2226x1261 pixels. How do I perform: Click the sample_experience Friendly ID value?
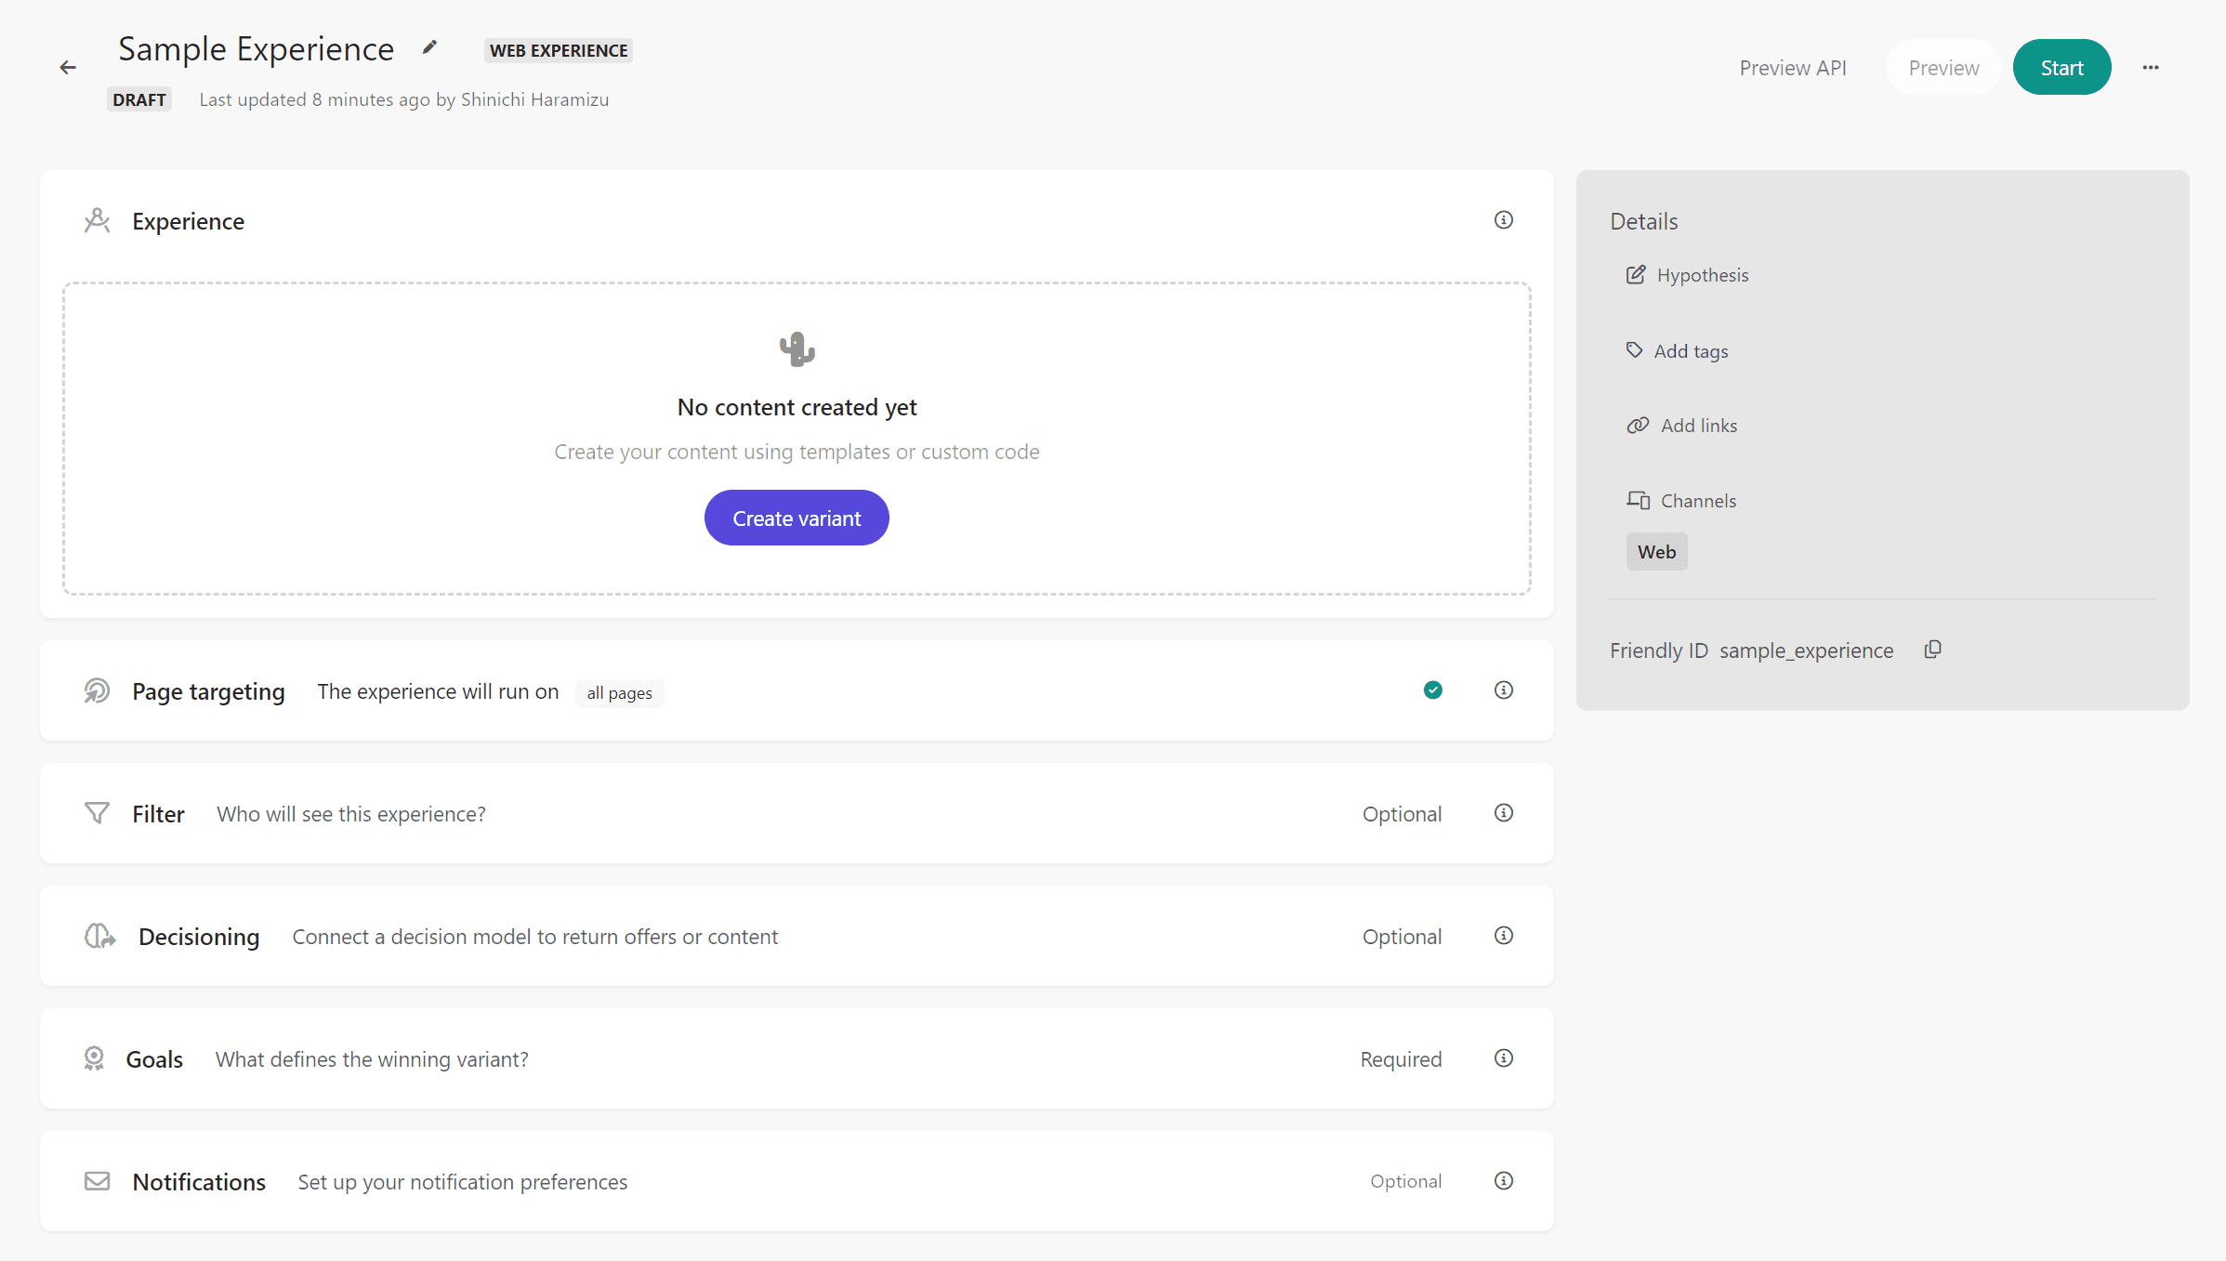pyautogui.click(x=1806, y=650)
